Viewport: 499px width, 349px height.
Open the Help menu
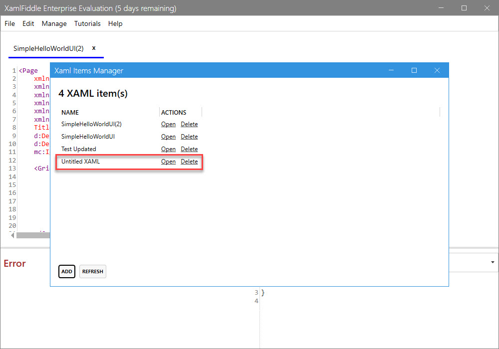(115, 23)
